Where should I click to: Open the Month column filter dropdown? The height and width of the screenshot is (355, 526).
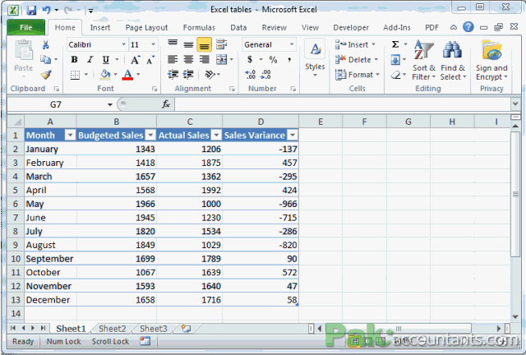[x=70, y=135]
